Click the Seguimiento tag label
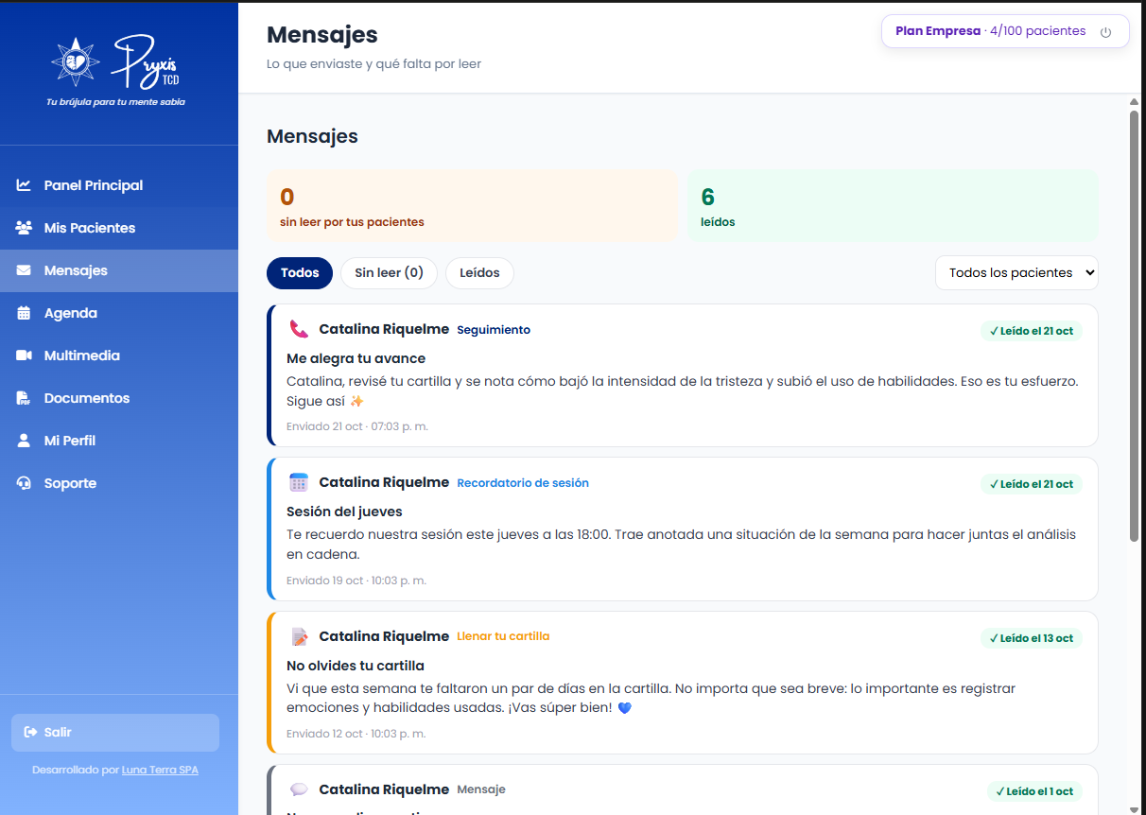This screenshot has height=815, width=1146. pyautogui.click(x=494, y=330)
